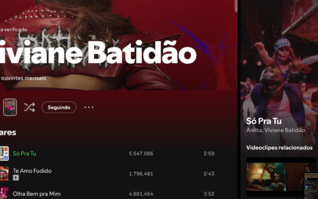This screenshot has height=199, width=318.
Task: Click the main view vertical scrollbar
Action: [236, 6]
